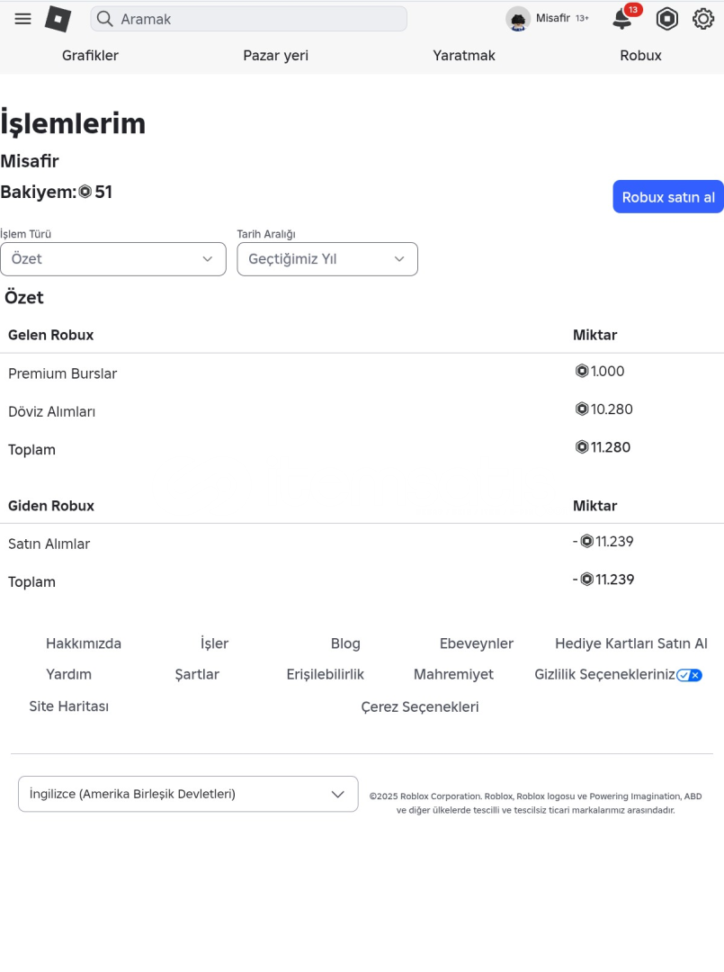Go to the Pazar yeri tab

coord(275,56)
